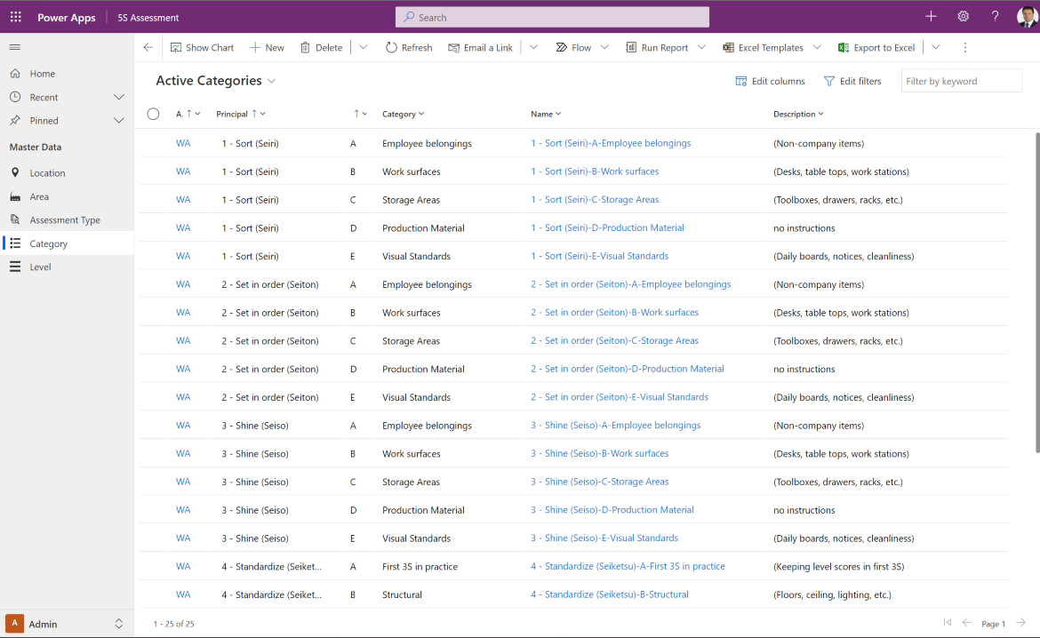Toggle the select all rows circle
1040x638 pixels.
coord(153,114)
